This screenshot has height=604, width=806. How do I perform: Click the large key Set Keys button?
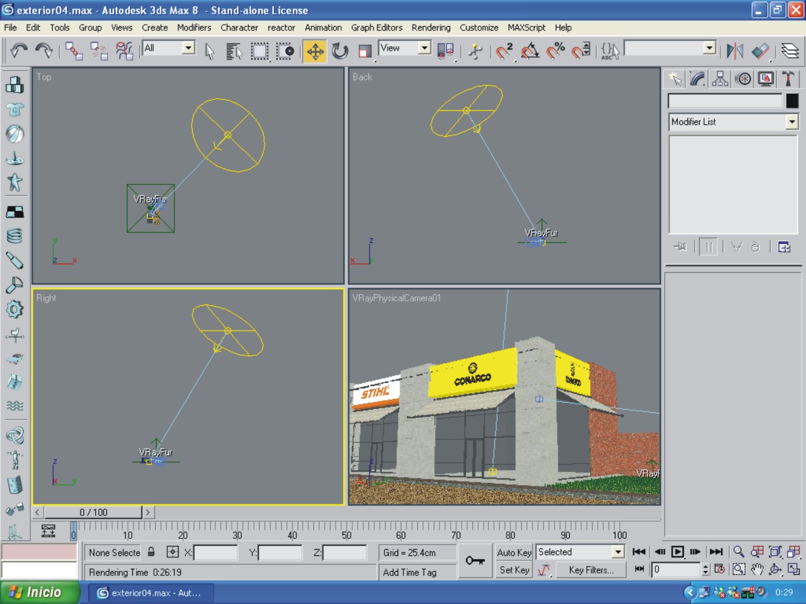[475, 561]
